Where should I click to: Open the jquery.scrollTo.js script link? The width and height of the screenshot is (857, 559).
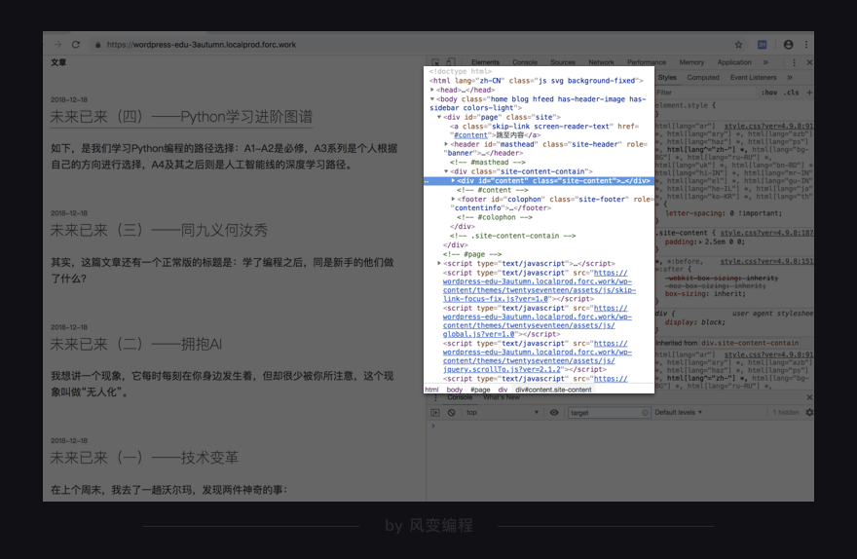pos(538,356)
